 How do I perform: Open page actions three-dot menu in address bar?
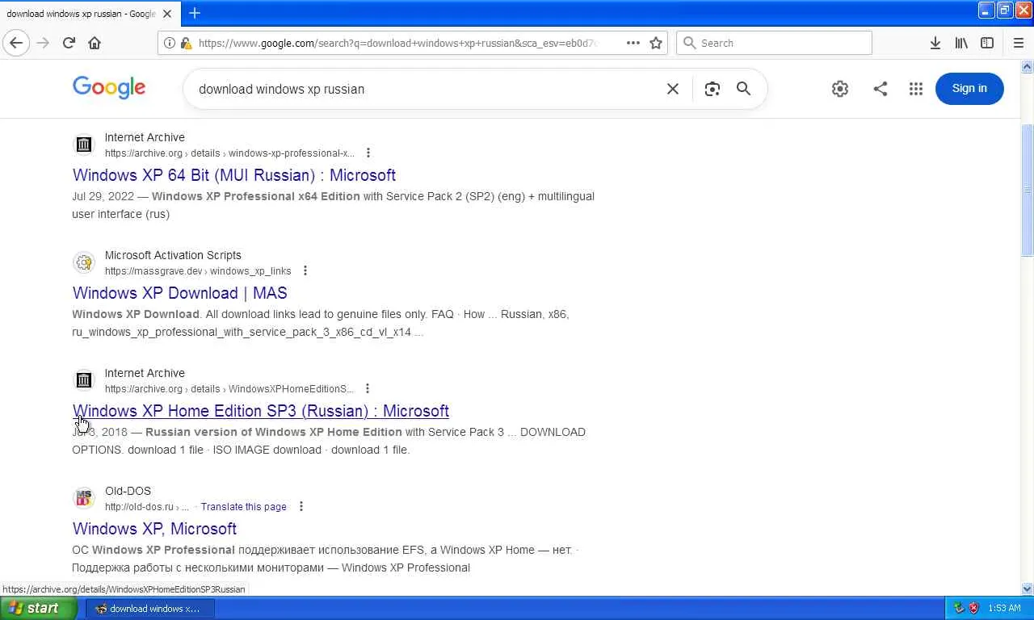tap(633, 43)
